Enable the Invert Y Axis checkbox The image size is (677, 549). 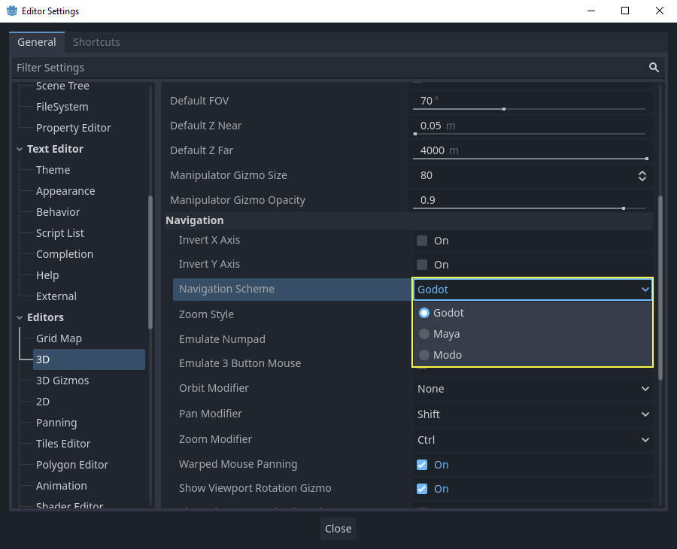pos(422,265)
